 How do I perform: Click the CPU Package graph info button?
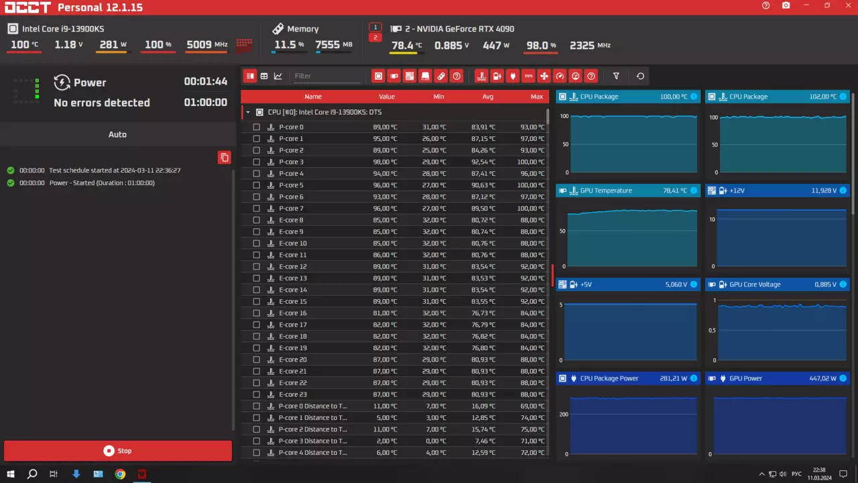[693, 97]
